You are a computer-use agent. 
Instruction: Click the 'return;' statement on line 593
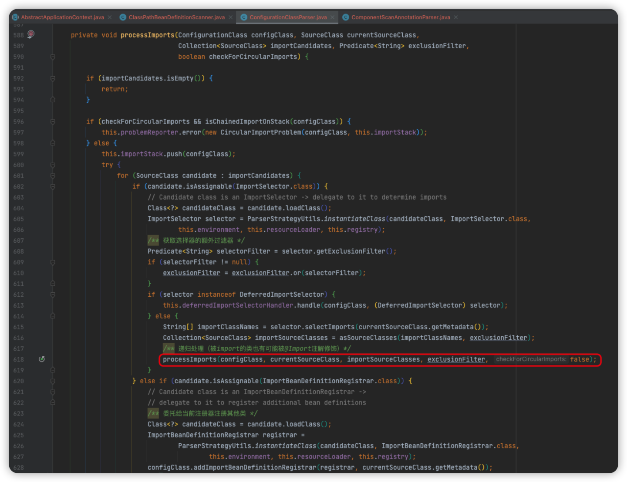pos(115,89)
